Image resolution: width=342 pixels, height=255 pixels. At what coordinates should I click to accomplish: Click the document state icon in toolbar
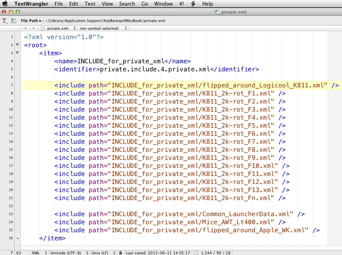[x=14, y=21]
